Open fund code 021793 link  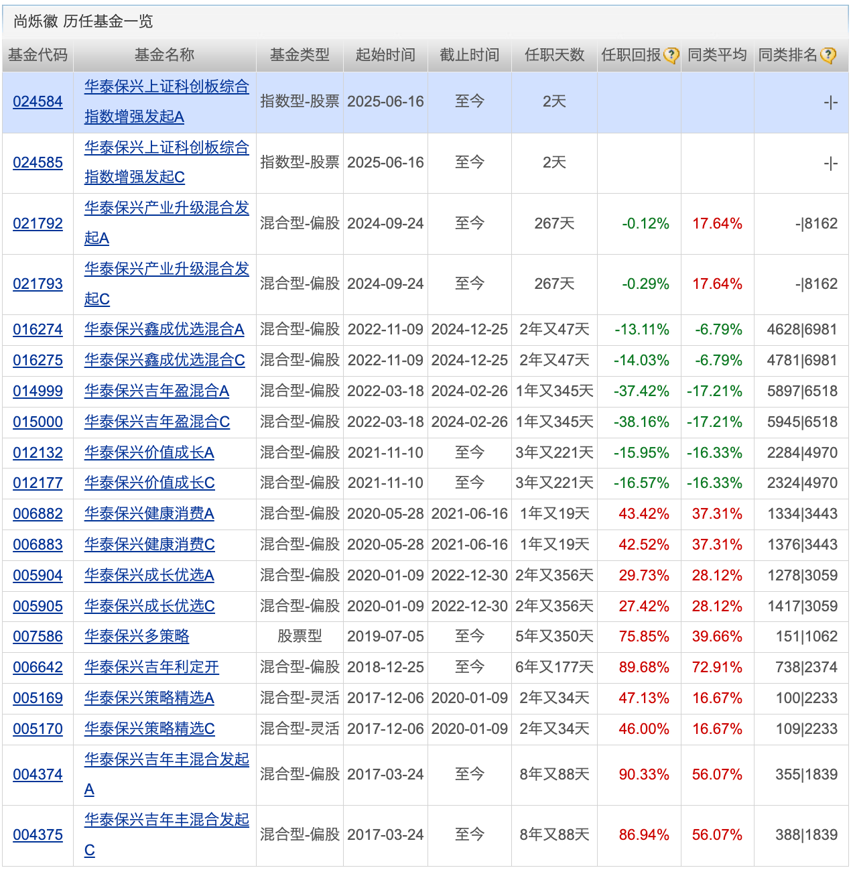click(x=38, y=284)
